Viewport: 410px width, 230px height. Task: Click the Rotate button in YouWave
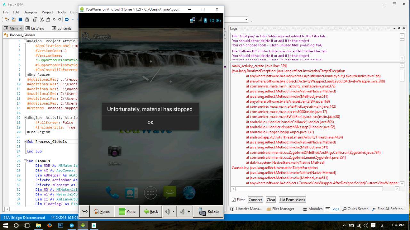209,211
